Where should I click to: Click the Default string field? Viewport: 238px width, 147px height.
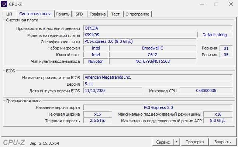coord(215,35)
